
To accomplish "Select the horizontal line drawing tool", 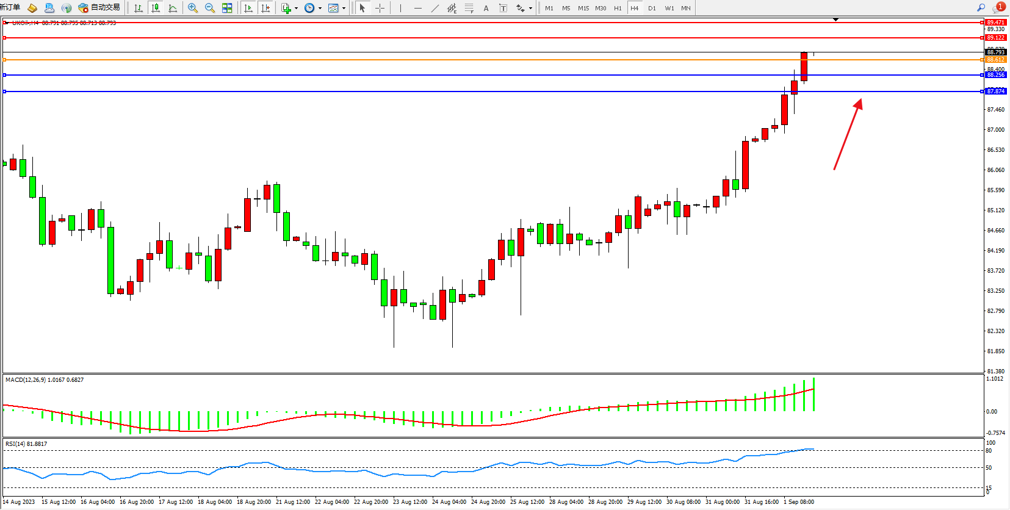I will click(x=417, y=8).
